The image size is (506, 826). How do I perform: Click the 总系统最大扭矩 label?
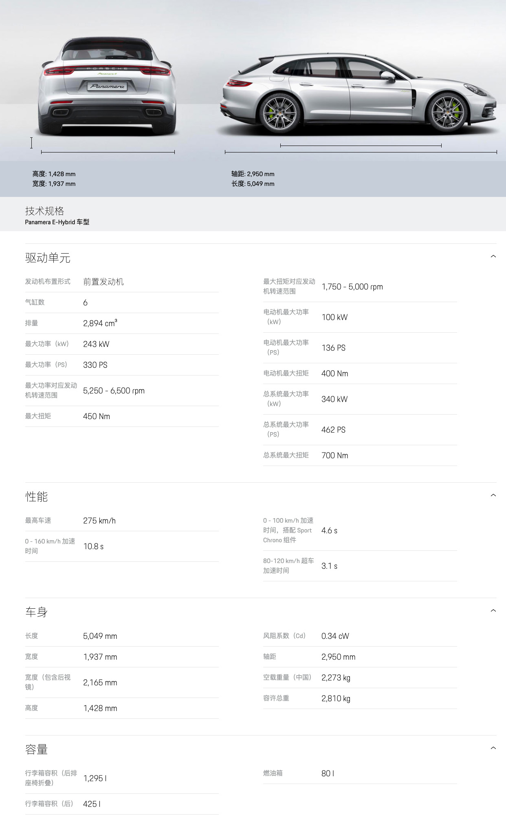286,455
